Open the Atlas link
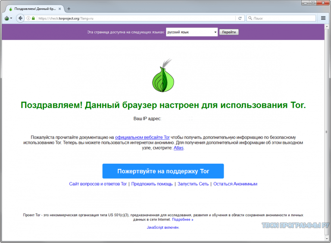 [178, 148]
